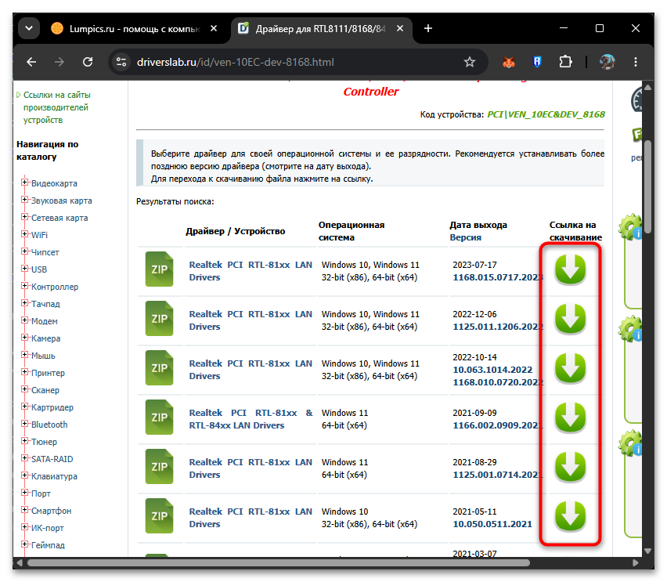This screenshot has width=667, height=582.
Task: Click the vertical page scrollbar thumb
Action: pyautogui.click(x=647, y=186)
